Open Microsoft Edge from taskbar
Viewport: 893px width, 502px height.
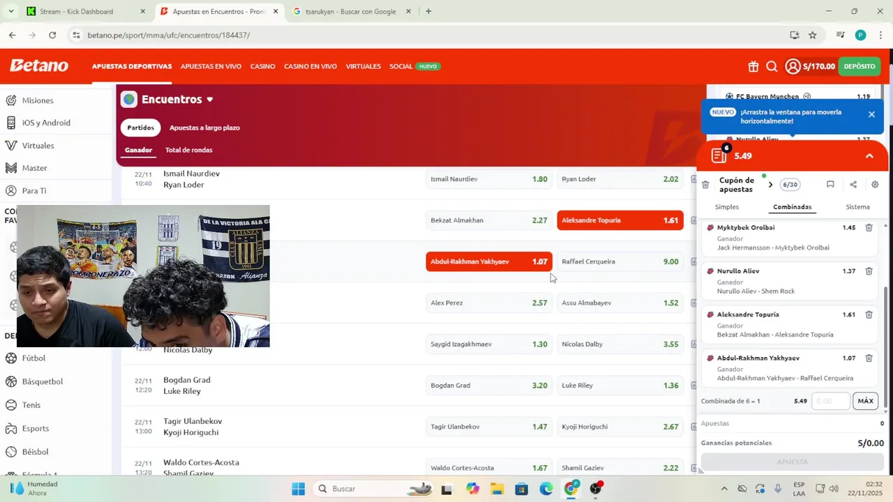pyautogui.click(x=546, y=489)
